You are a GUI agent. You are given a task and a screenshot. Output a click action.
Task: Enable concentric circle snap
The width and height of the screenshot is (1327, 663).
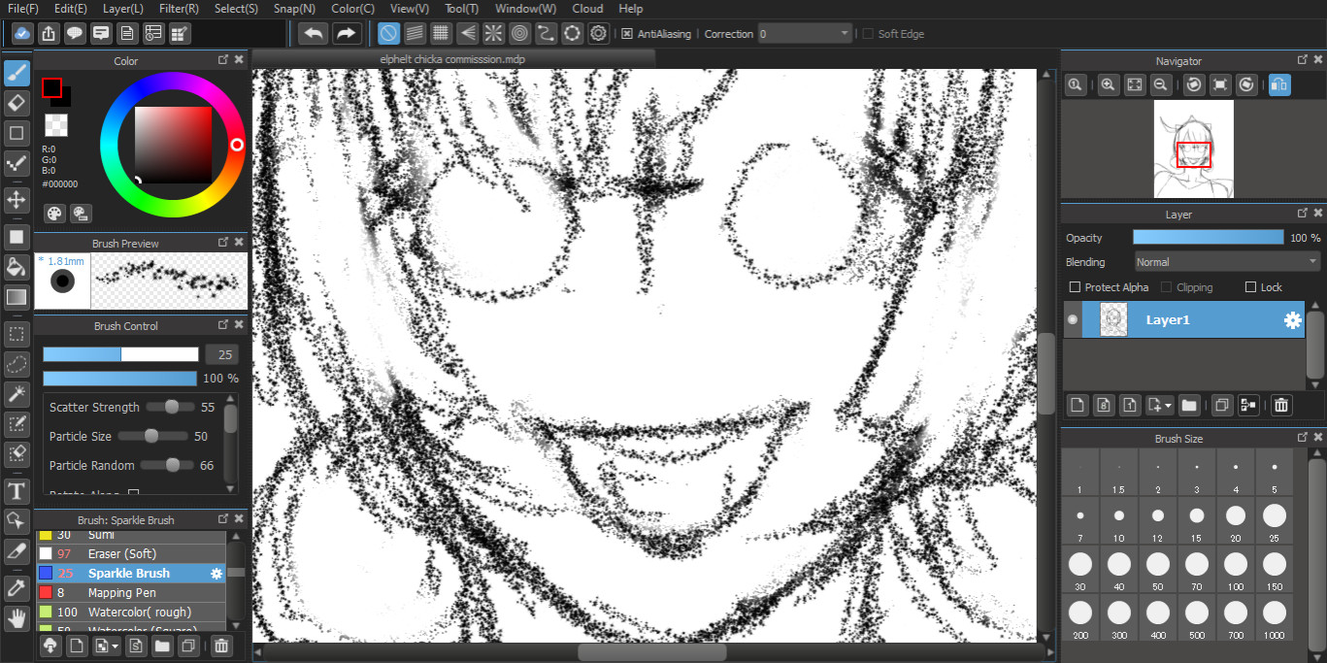pyautogui.click(x=520, y=33)
